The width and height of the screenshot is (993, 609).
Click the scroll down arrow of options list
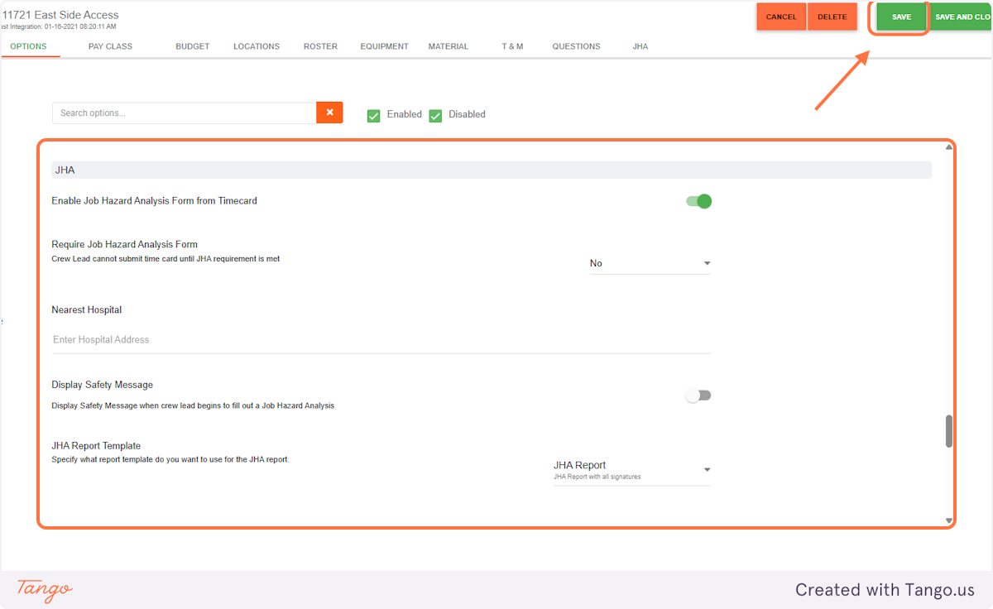tap(949, 520)
